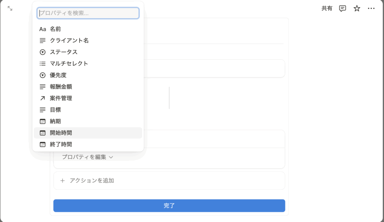Click the plus icon for アクションを追加
Viewport: 384px width, 222px height.
pyautogui.click(x=63, y=181)
